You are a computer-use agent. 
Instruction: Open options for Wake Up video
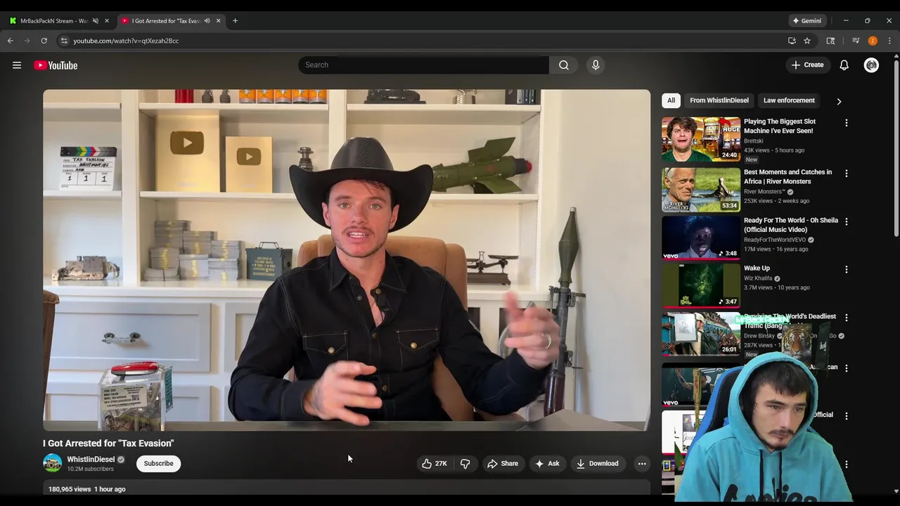pyautogui.click(x=847, y=270)
